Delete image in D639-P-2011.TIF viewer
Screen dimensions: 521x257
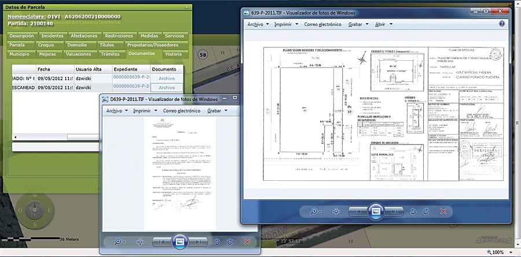(x=247, y=242)
